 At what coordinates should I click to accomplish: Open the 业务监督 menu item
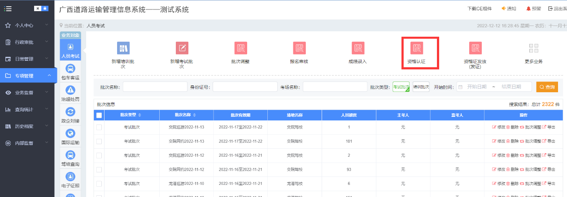point(27,93)
